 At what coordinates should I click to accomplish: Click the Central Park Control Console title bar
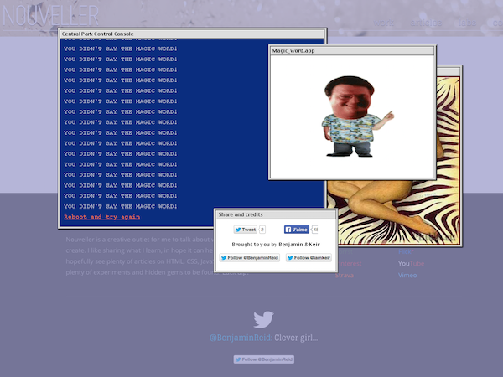point(192,34)
